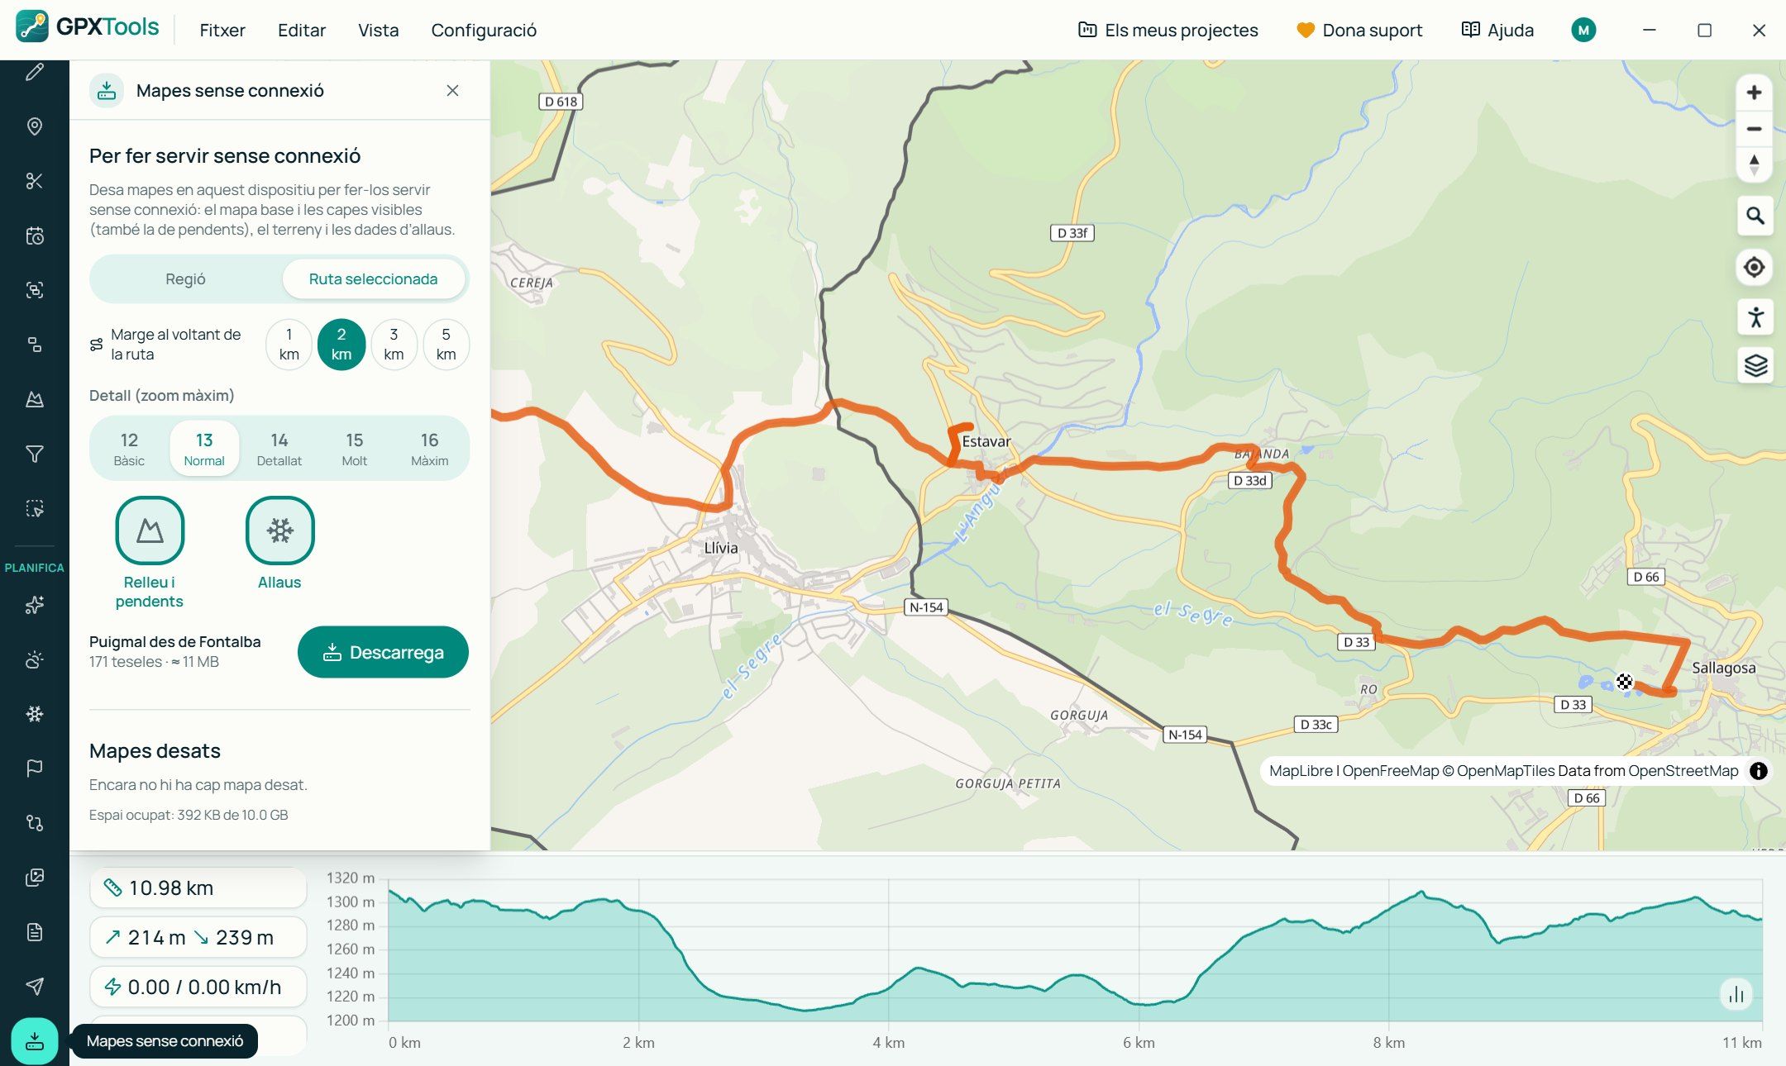Open the paper plane share tool
Viewport: 1786px width, 1066px height.
click(34, 986)
